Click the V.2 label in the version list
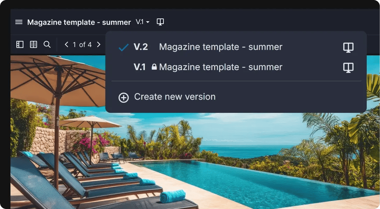Viewport: 380px width, 209px height. [140, 47]
